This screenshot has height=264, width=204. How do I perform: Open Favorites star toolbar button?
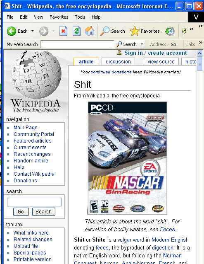click(145, 31)
